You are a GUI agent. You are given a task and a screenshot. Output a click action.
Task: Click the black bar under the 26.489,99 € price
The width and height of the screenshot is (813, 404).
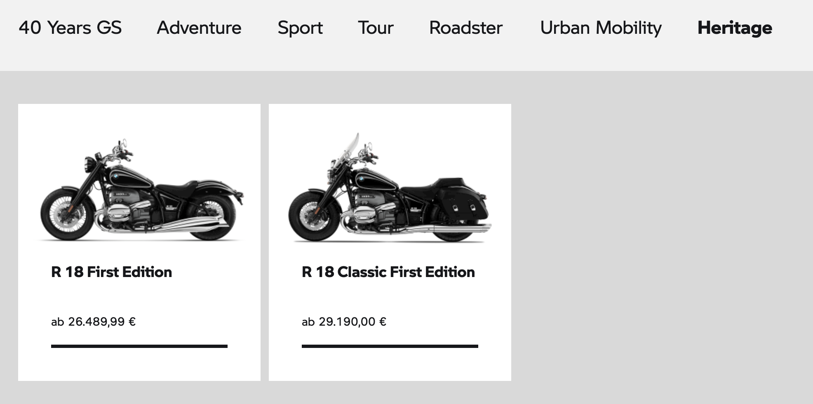coord(139,346)
